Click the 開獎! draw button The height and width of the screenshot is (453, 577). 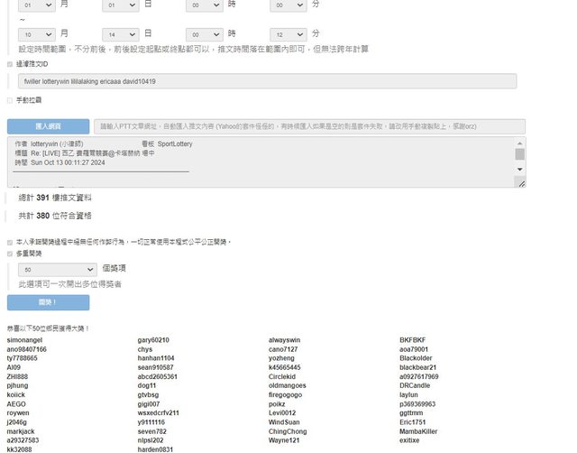pos(48,302)
